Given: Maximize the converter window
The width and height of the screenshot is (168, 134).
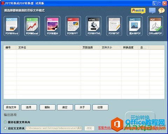Looking at the screenshot, I should [x=160, y=3].
